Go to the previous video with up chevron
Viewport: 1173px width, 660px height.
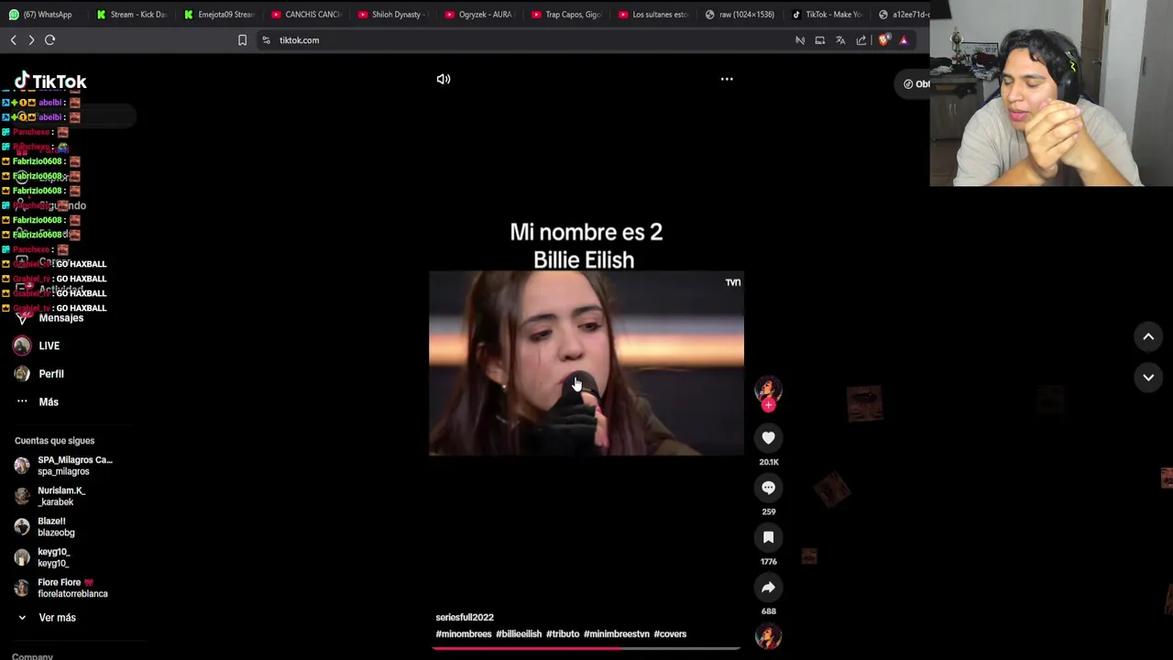coord(1148,336)
